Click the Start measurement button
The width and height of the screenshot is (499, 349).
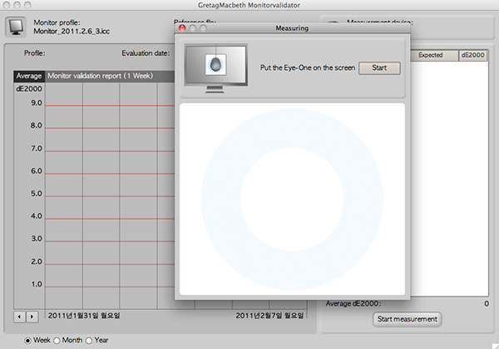tap(407, 319)
